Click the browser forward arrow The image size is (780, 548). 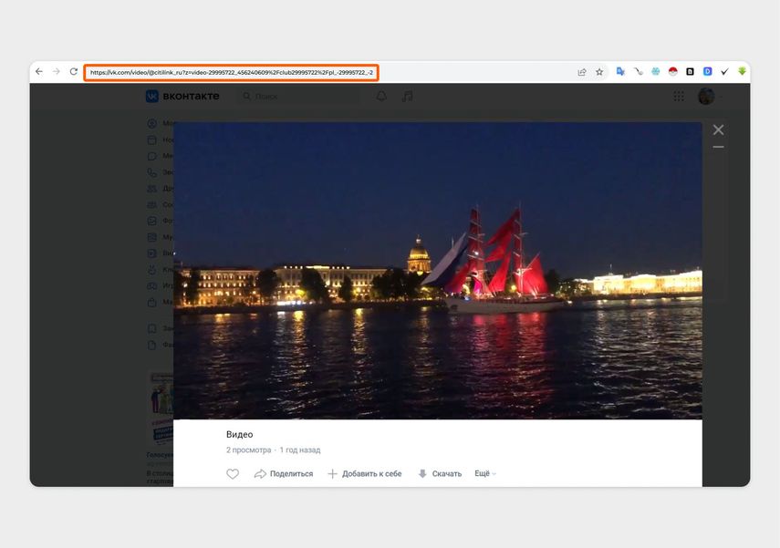(x=57, y=72)
